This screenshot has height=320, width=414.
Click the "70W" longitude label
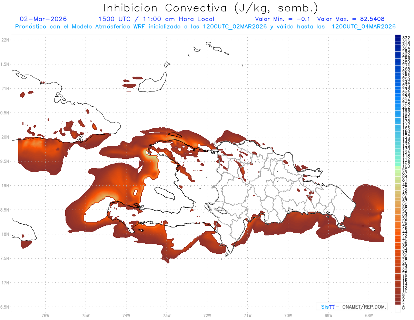tap(288, 315)
